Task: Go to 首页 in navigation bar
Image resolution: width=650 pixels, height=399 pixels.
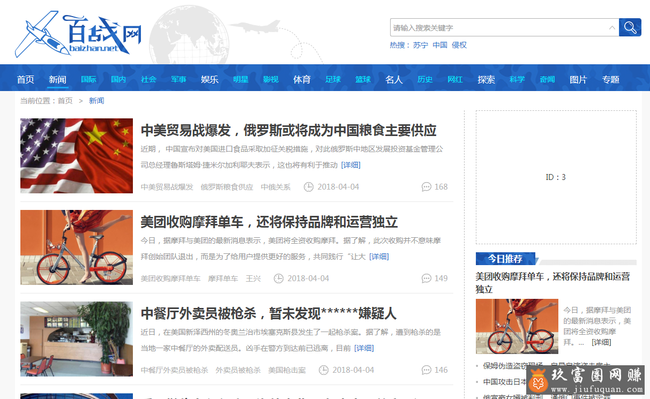Action: click(26, 79)
